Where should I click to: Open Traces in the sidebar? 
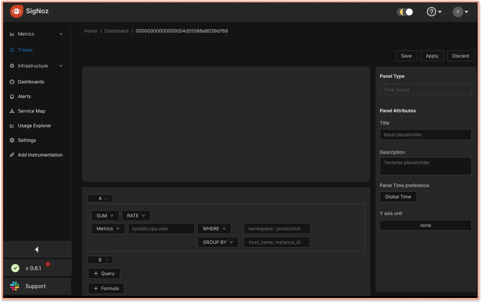pos(25,50)
